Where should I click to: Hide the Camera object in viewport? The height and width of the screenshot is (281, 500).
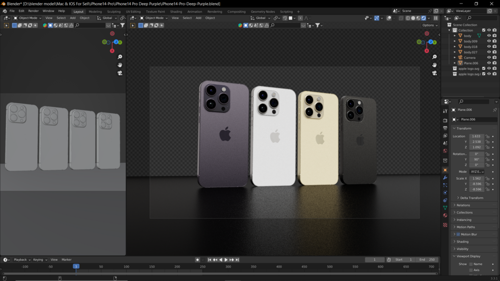(489, 57)
